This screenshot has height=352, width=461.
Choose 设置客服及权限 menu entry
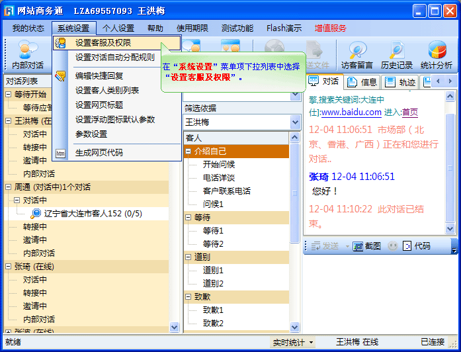click(103, 43)
